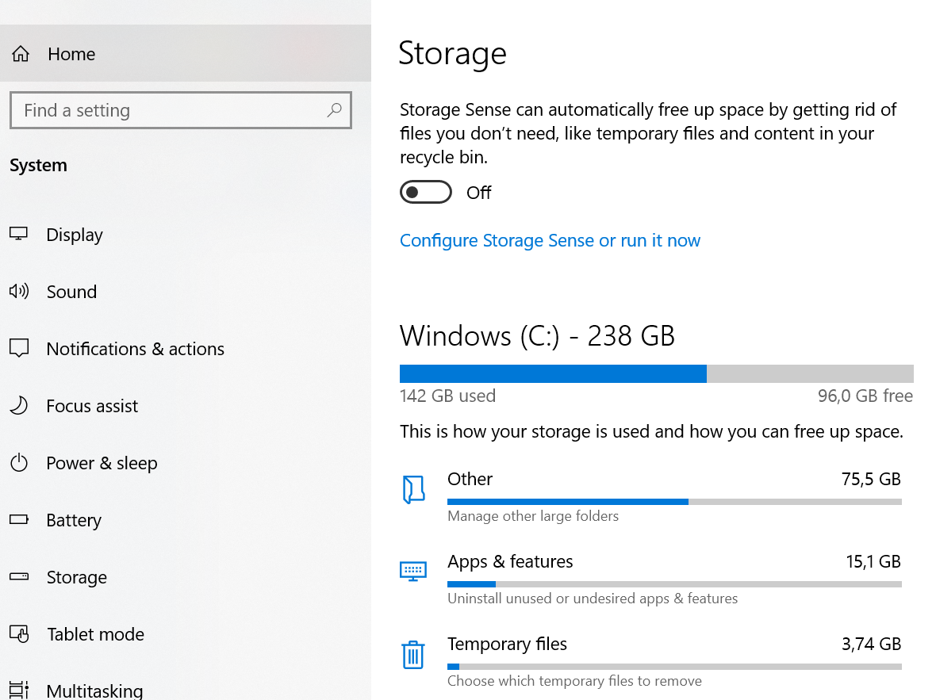The image size is (936, 700).
Task: Open Sound settings
Action: 186,292
